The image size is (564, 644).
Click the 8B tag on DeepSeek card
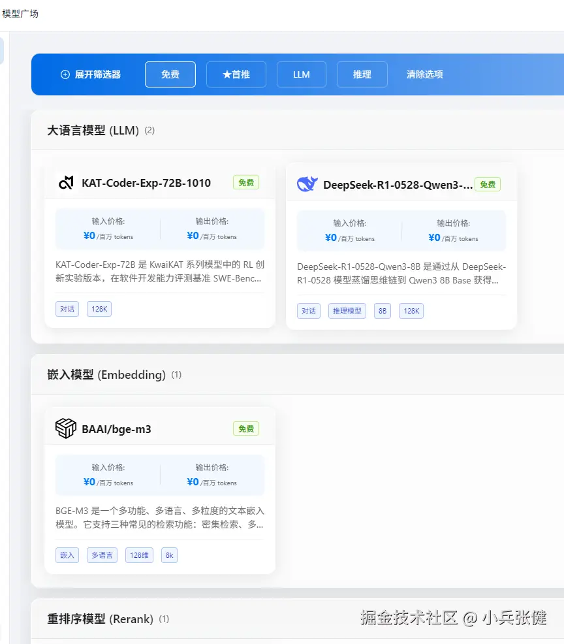tap(383, 311)
